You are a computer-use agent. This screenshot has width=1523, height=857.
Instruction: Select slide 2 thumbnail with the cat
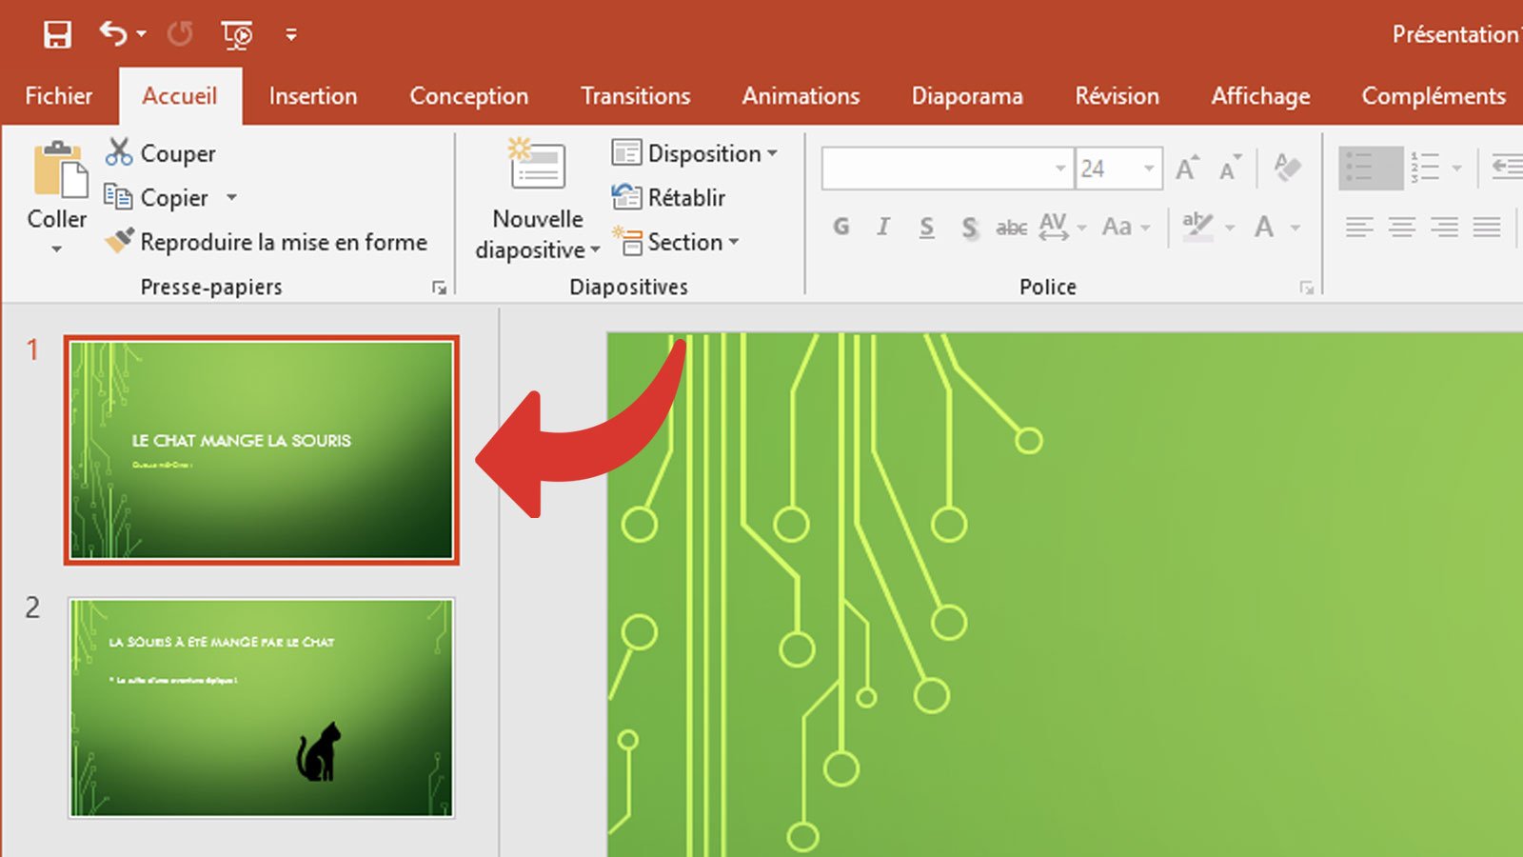point(261,708)
